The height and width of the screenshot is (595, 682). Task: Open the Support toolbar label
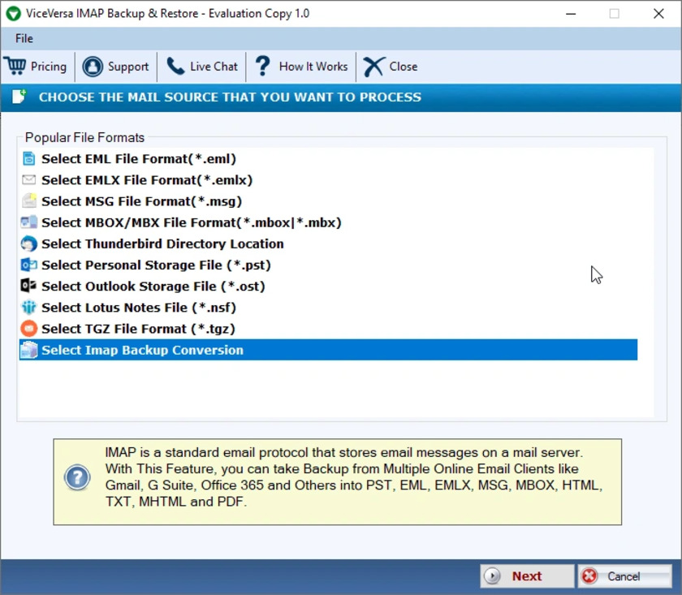(128, 67)
